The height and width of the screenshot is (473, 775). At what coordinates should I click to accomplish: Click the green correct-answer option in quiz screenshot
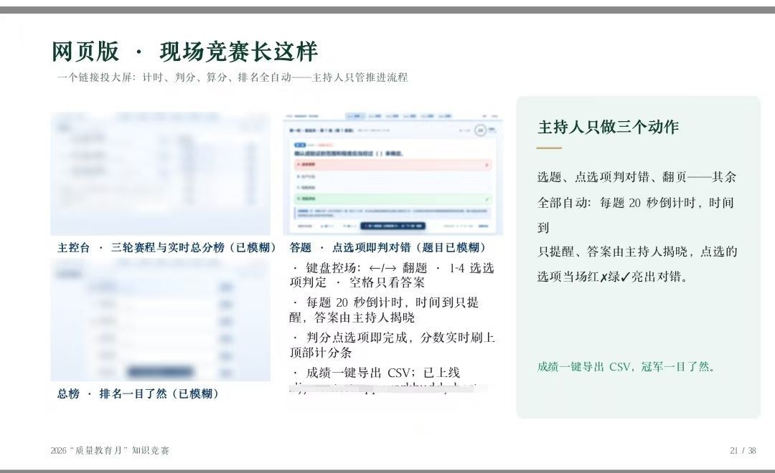pyautogui.click(x=393, y=199)
